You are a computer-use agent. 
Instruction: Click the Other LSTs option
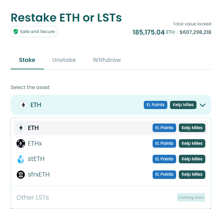33,198
